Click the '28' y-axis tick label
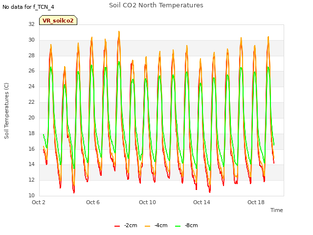The width and height of the screenshot is (313, 235). coord(31,55)
